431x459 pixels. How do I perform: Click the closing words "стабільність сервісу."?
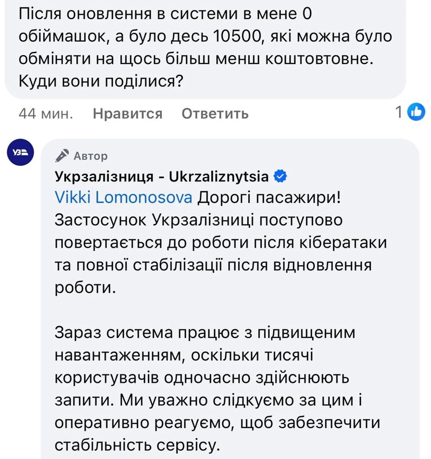pos(137,445)
